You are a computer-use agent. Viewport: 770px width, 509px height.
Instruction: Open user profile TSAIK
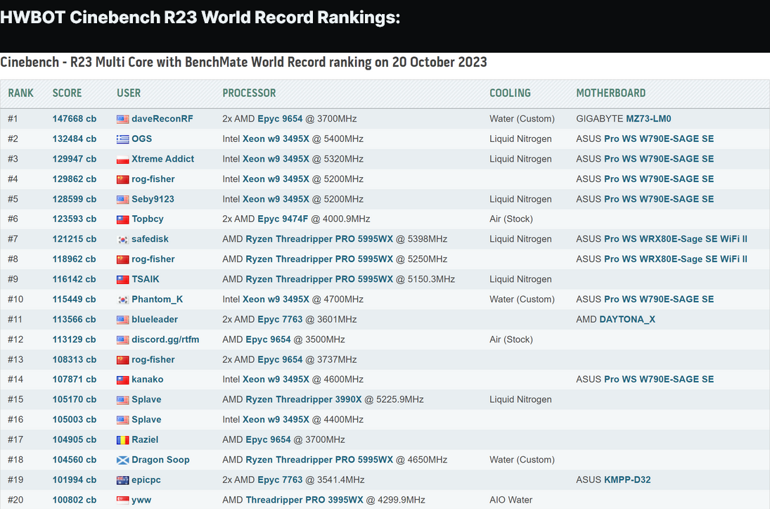pos(146,279)
